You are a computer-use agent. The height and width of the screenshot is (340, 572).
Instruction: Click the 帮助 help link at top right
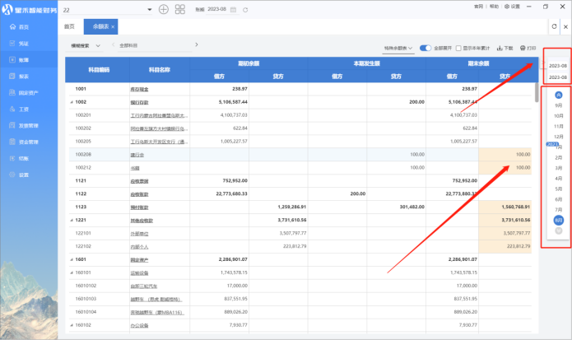coord(494,6)
